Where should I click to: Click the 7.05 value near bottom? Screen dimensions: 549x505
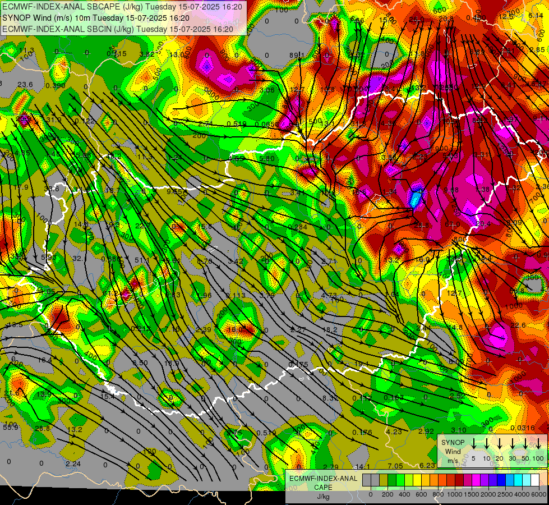coord(395,466)
